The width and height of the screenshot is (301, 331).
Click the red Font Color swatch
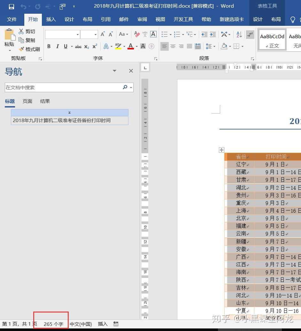pos(130,48)
